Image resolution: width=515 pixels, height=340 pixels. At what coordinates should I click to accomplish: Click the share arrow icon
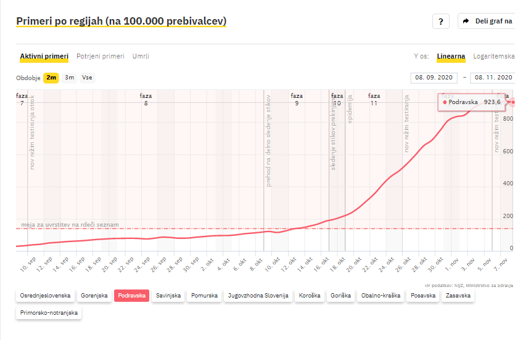(466, 22)
